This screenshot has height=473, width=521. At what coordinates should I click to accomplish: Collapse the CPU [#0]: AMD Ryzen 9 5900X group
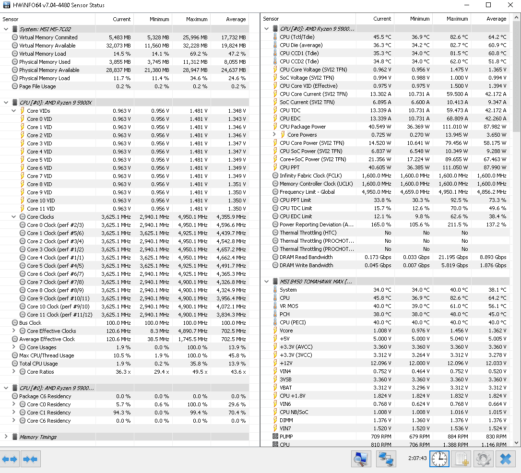coord(6,103)
